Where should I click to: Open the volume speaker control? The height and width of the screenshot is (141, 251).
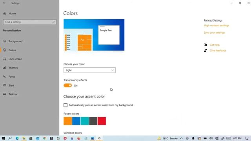pos(211,138)
